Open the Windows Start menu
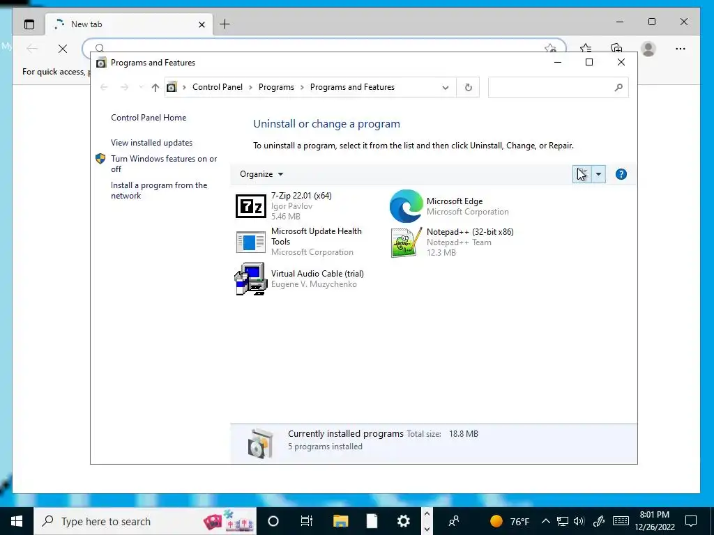 tap(17, 521)
